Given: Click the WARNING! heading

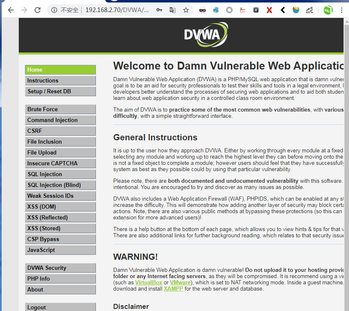Looking at the screenshot, I should (136, 257).
